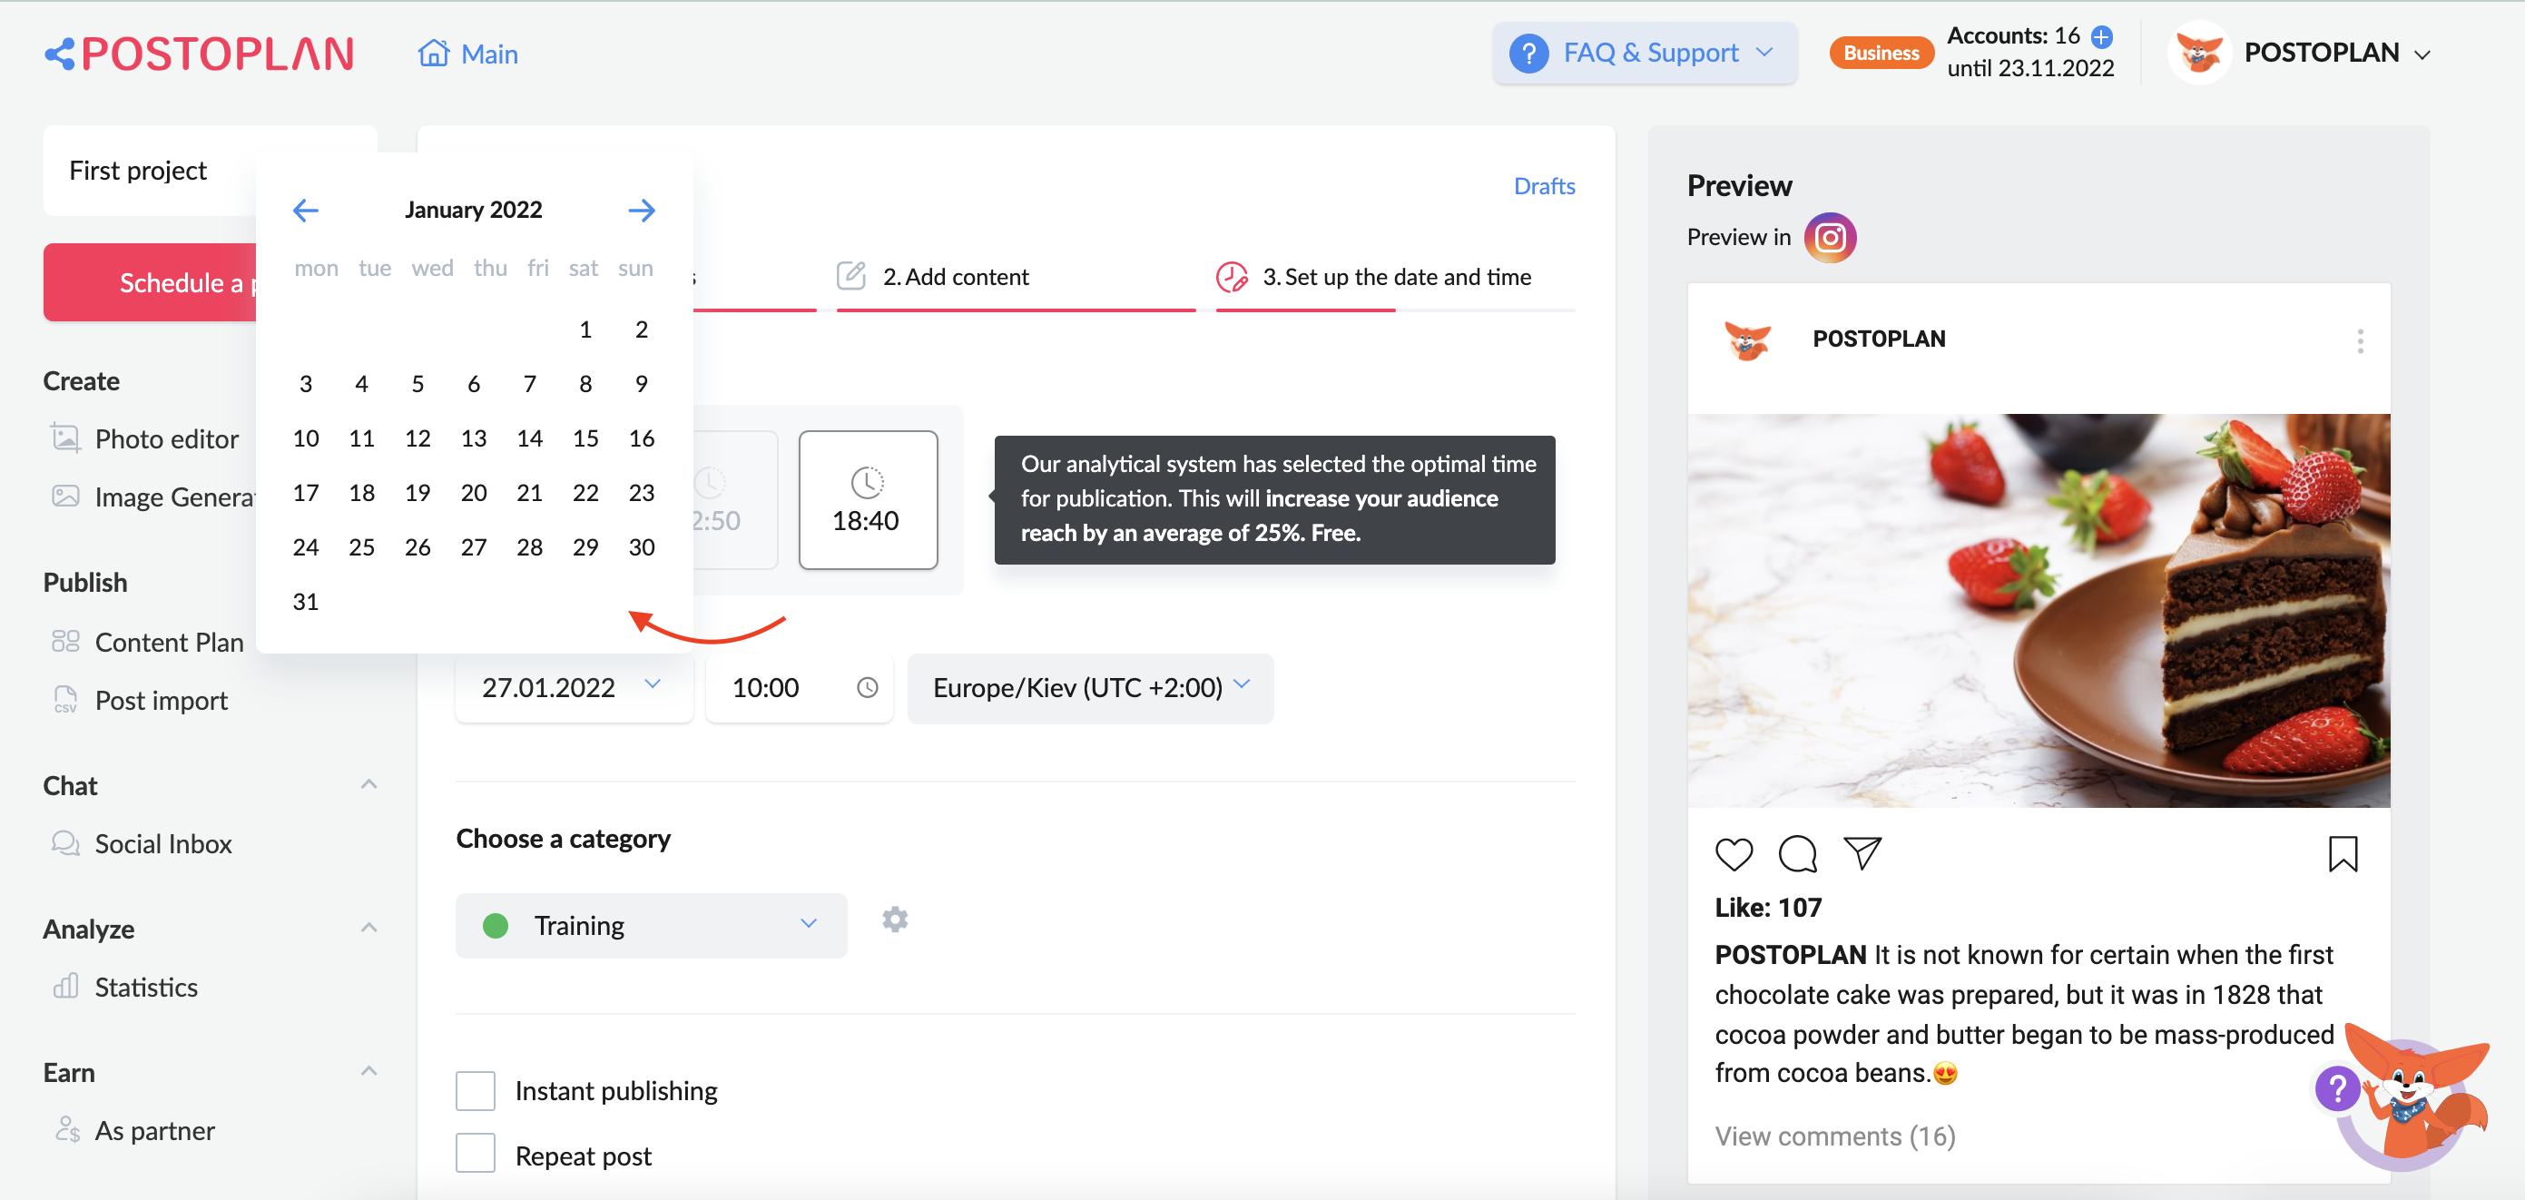Select January 31 in the calendar
Screen dimensions: 2525x1200
(306, 601)
